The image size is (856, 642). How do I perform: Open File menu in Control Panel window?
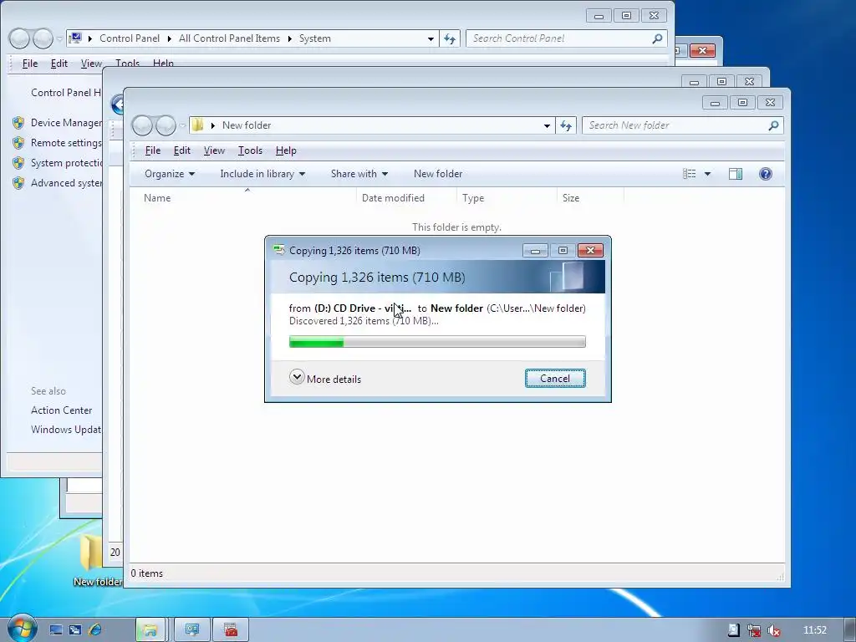29,64
